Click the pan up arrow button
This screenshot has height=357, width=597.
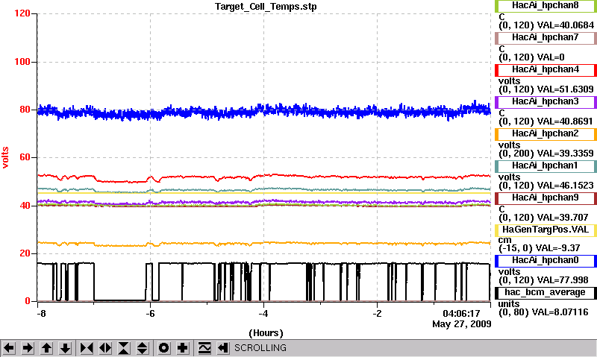(46, 348)
